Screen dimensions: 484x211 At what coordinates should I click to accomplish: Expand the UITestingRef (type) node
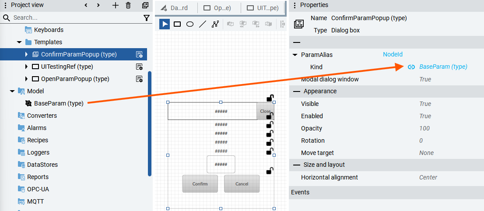(x=27, y=67)
